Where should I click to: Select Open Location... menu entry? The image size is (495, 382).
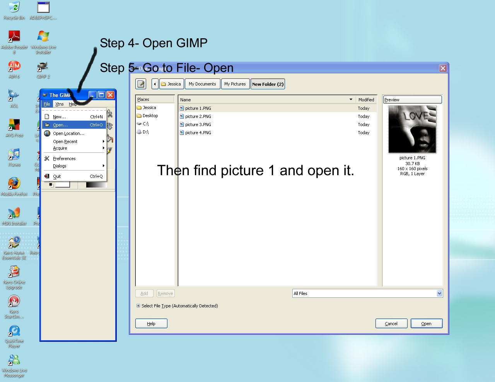click(x=74, y=133)
